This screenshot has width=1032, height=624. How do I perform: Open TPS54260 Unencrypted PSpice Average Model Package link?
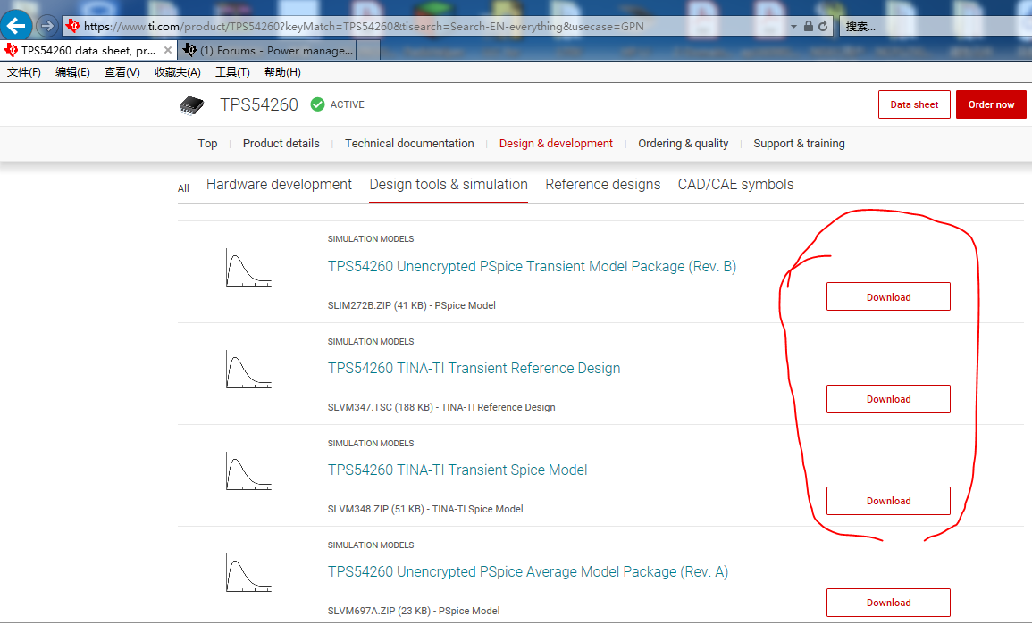pos(528,572)
